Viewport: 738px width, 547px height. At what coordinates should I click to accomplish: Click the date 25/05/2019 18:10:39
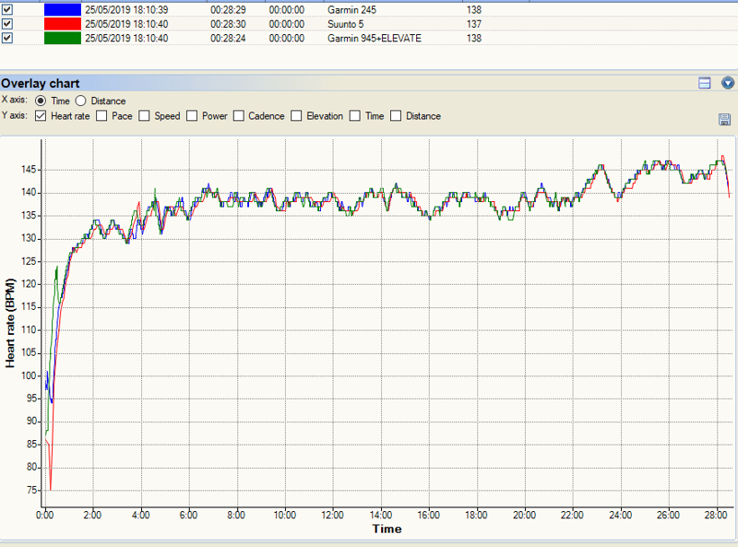coord(126,10)
